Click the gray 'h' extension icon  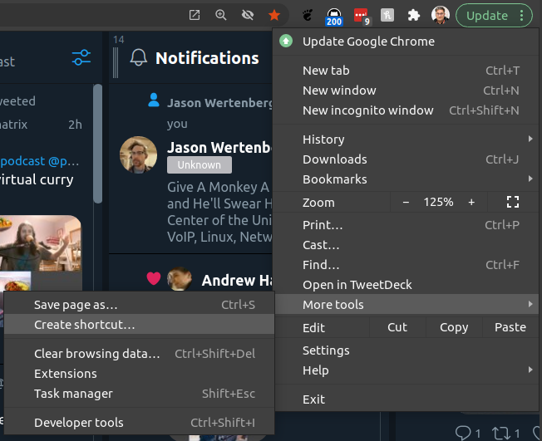[x=387, y=15]
